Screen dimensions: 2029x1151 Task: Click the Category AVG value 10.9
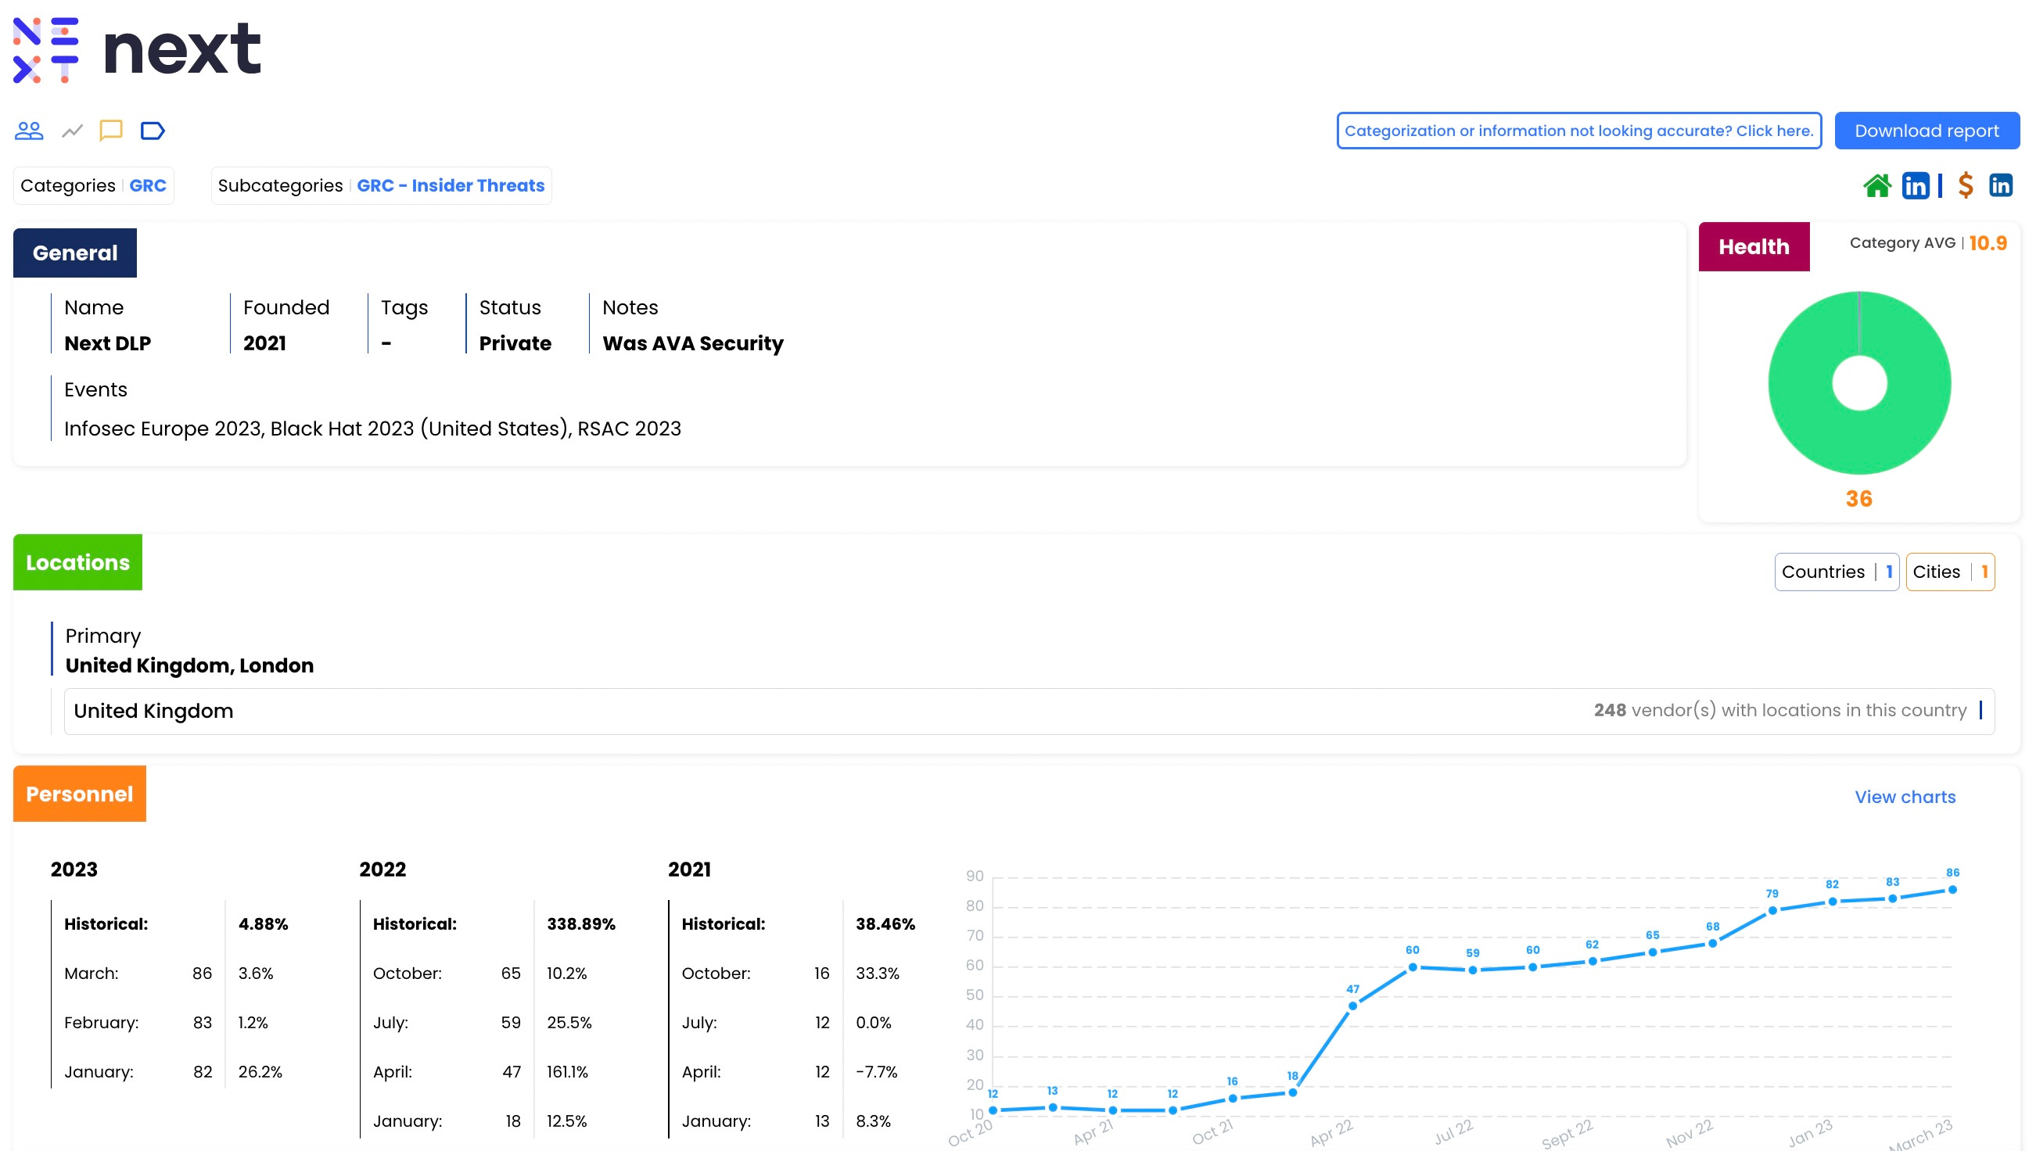1987,243
